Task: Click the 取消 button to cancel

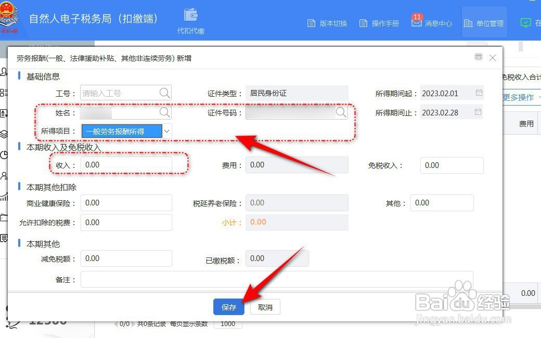Action: (x=265, y=307)
